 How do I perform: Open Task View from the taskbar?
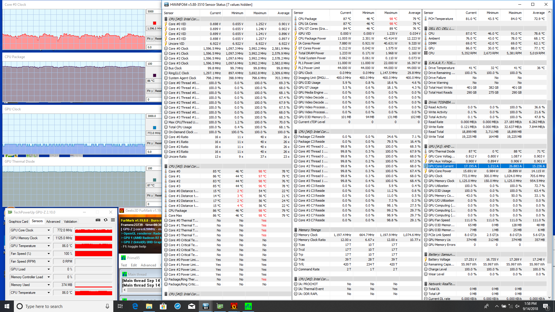(x=120, y=306)
